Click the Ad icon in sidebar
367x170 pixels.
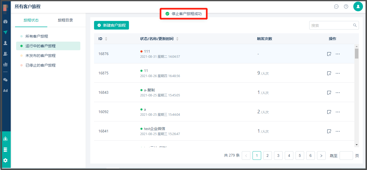pyautogui.click(x=5, y=91)
